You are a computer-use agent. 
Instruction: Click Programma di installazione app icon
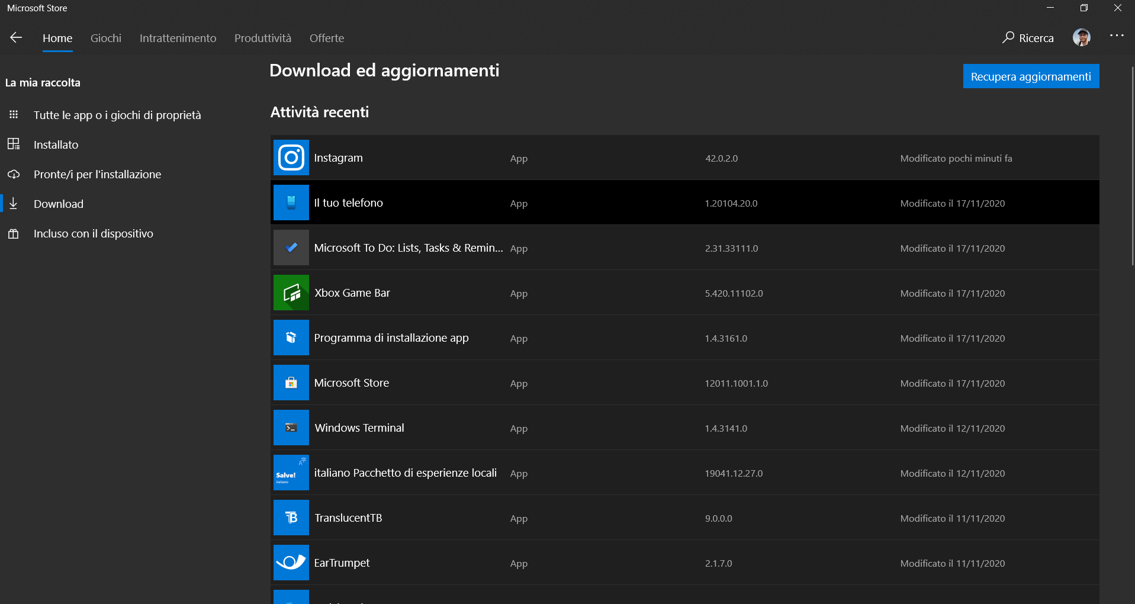pyautogui.click(x=291, y=338)
